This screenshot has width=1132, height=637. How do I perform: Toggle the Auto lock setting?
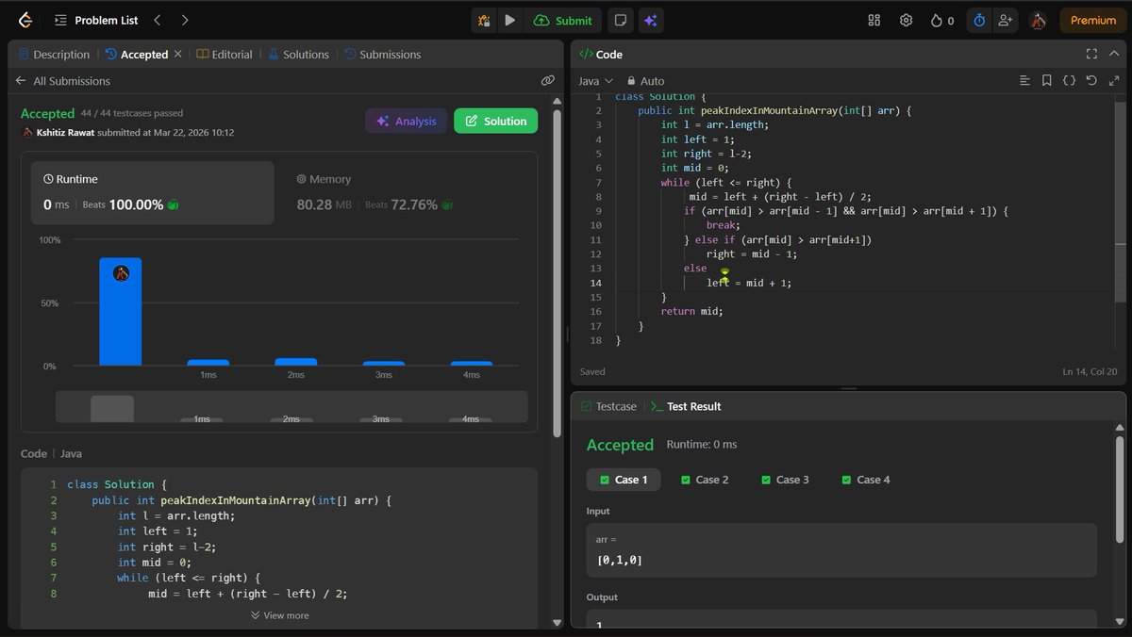646,81
